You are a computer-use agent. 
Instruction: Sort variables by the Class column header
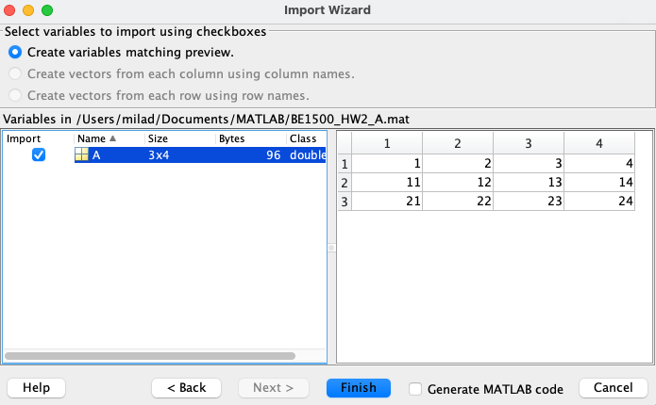(307, 138)
